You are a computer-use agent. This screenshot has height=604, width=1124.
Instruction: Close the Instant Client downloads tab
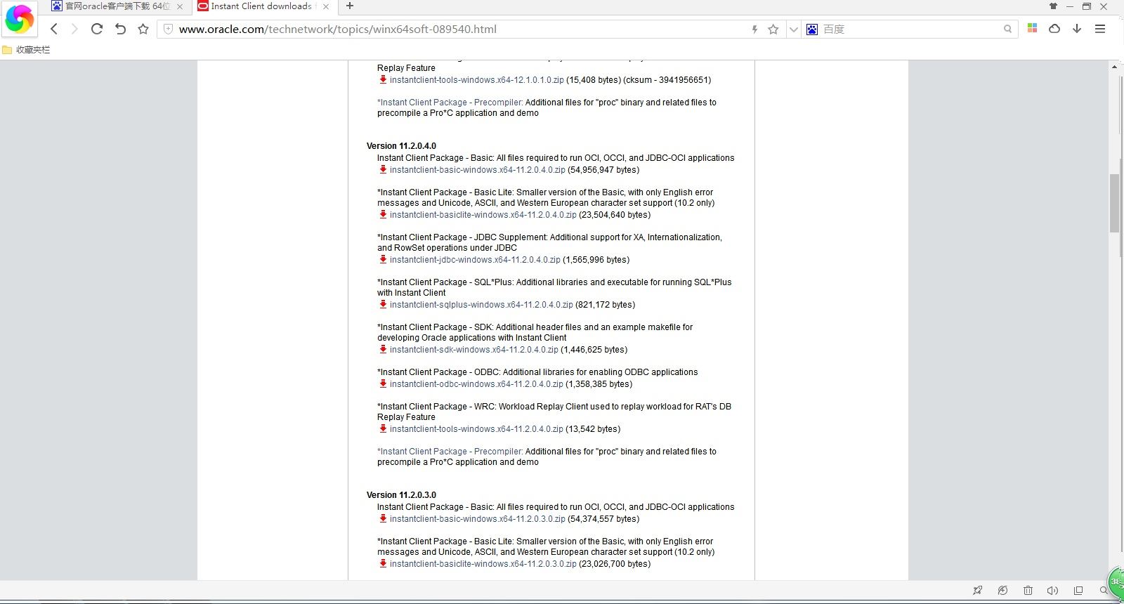326,6
